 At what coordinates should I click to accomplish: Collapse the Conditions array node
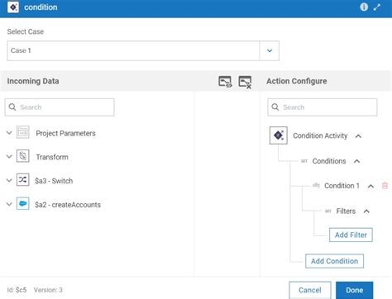point(356,161)
